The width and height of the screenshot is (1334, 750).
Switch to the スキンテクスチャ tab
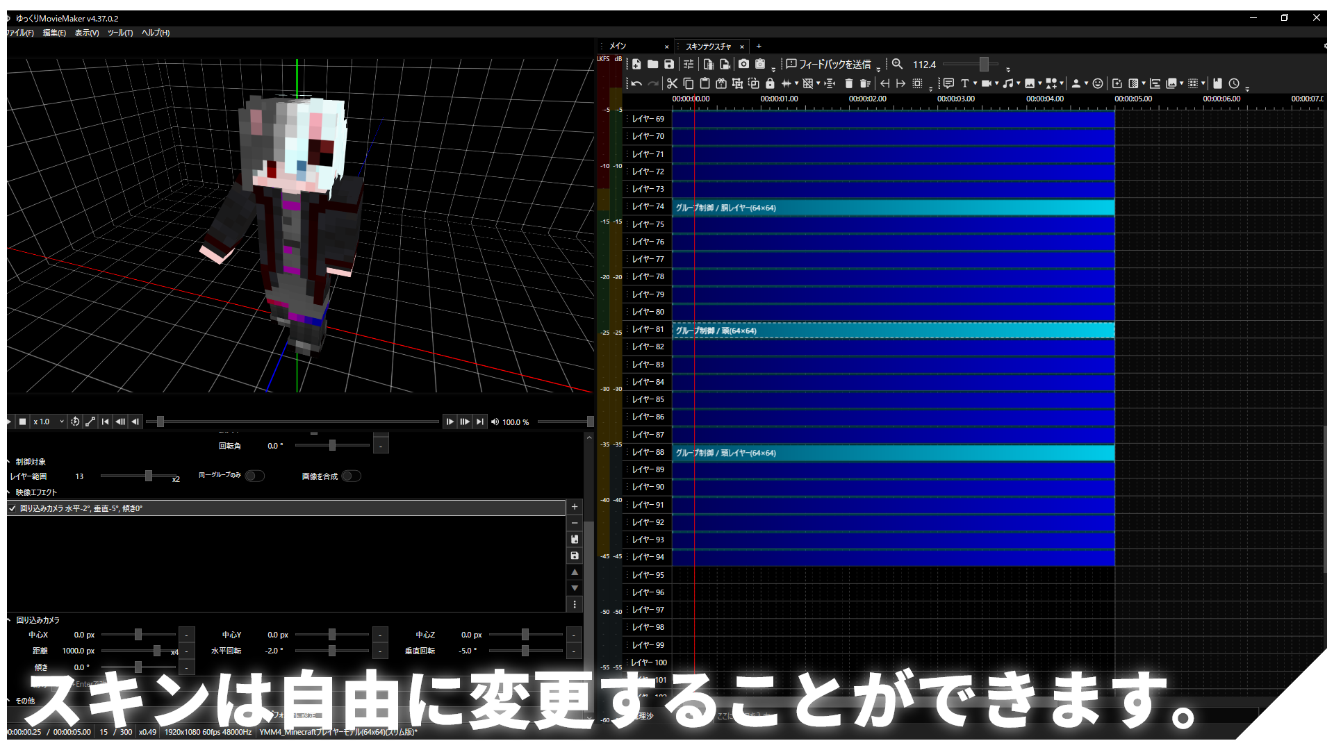(x=707, y=46)
